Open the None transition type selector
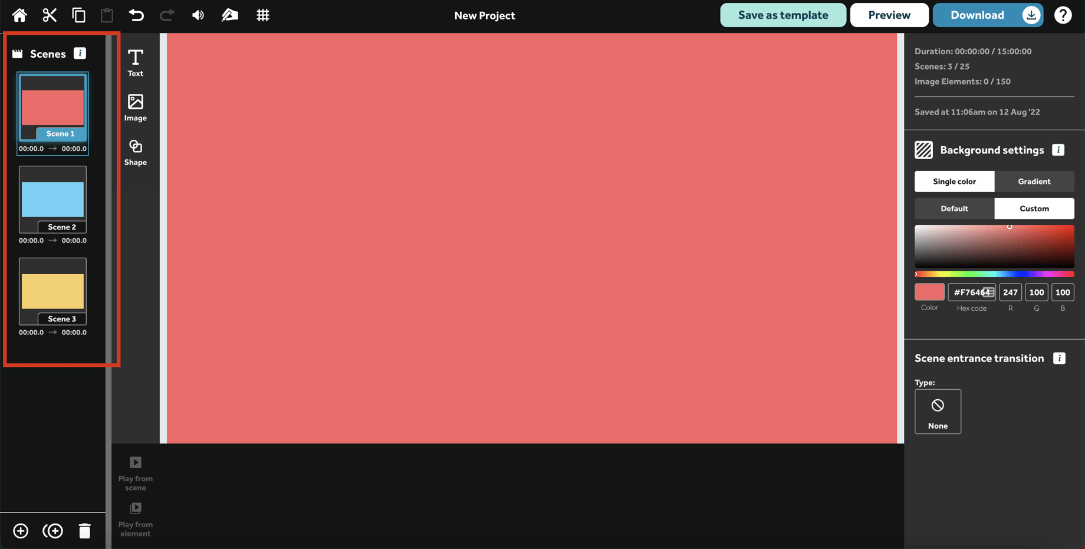The image size is (1085, 549). [938, 411]
